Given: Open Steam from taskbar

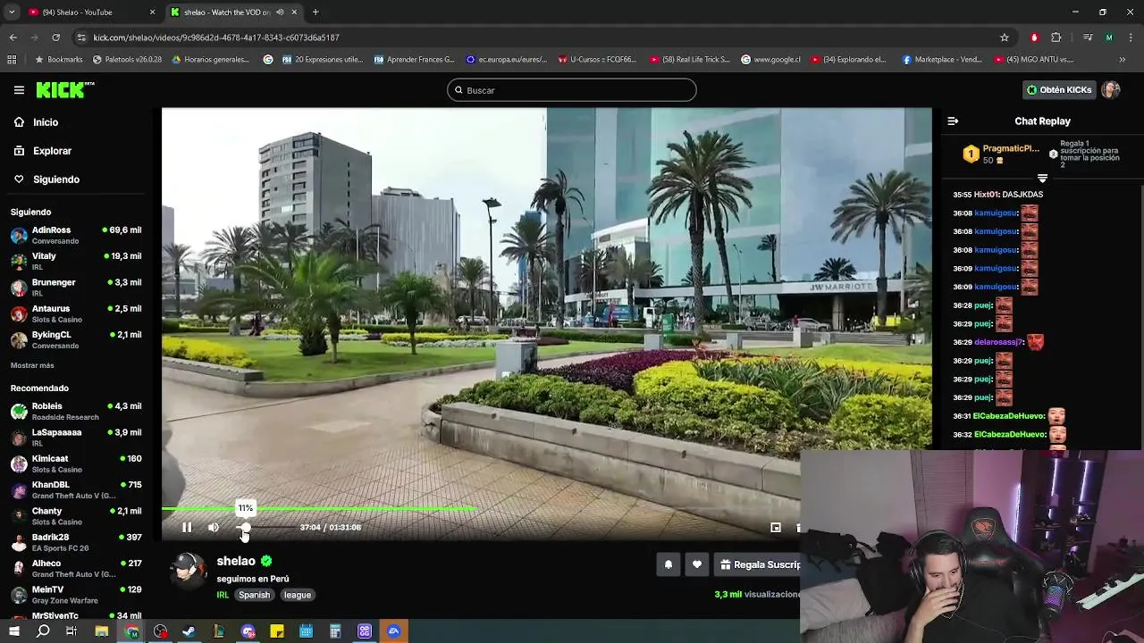Looking at the screenshot, I should [189, 631].
